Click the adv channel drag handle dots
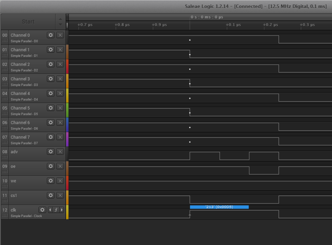332x245 pixels. [x=5, y=157]
